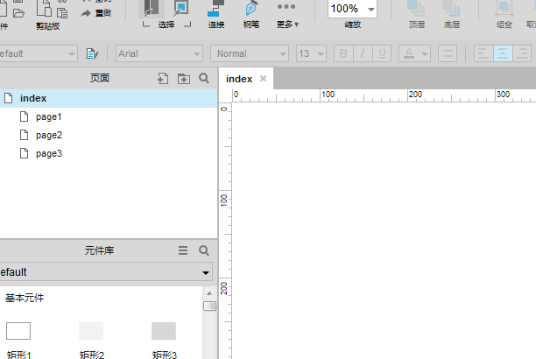
Task: Click Send to Back (底层) icon
Action: (451, 9)
